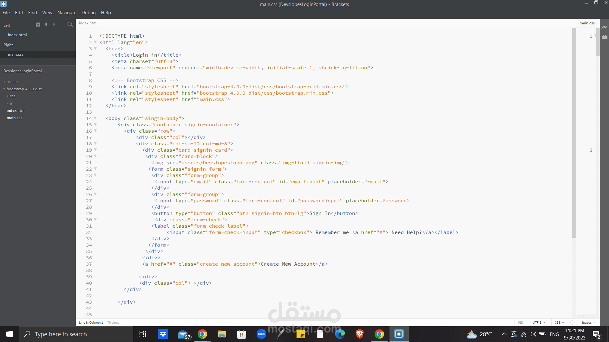
Task: Click the linting status circle icon
Action: pos(572,322)
